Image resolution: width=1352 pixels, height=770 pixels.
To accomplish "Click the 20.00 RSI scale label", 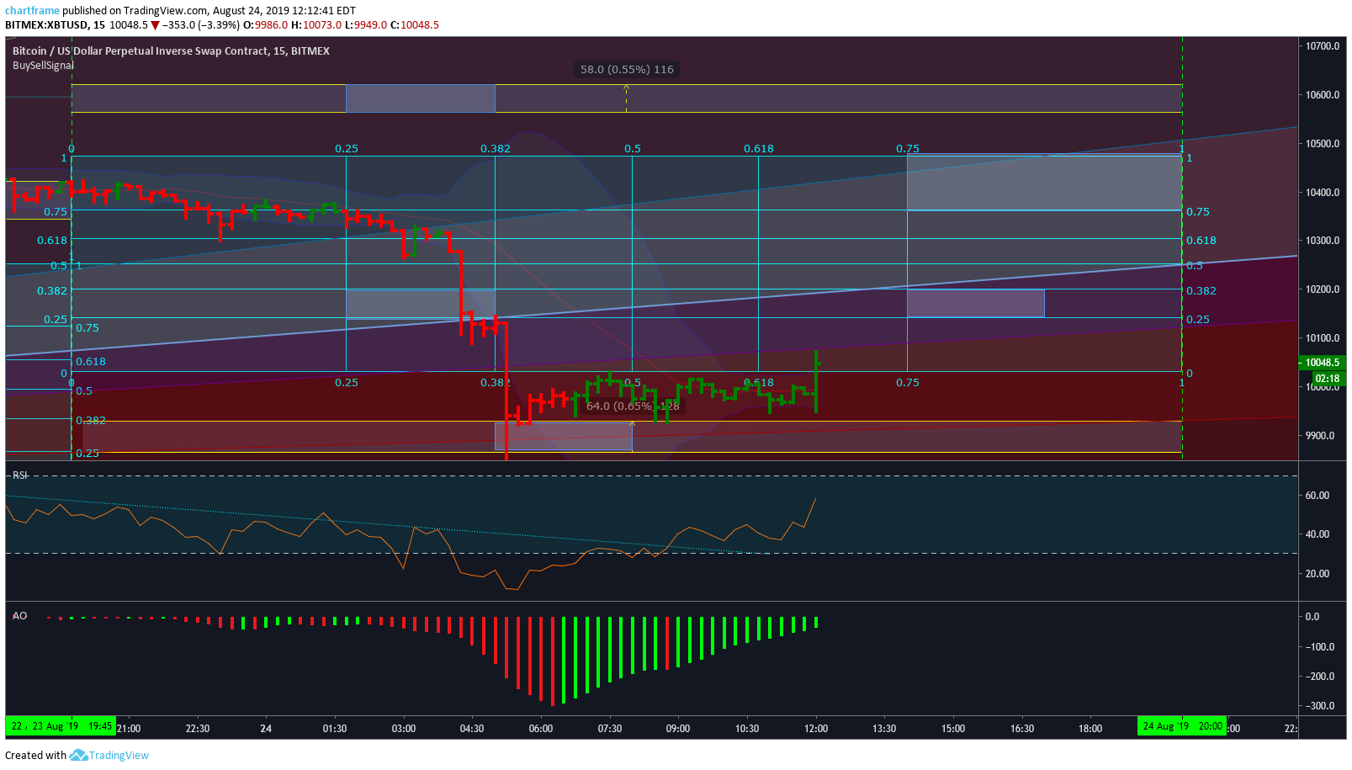I will tap(1318, 574).
